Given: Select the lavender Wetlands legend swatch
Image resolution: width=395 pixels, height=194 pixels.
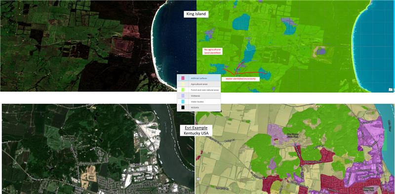Looking at the screenshot, I should click(183, 96).
